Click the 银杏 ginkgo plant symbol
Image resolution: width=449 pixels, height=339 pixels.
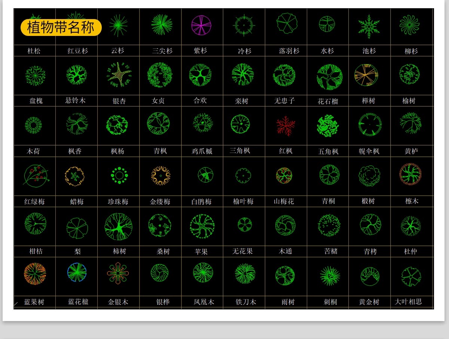(119, 74)
